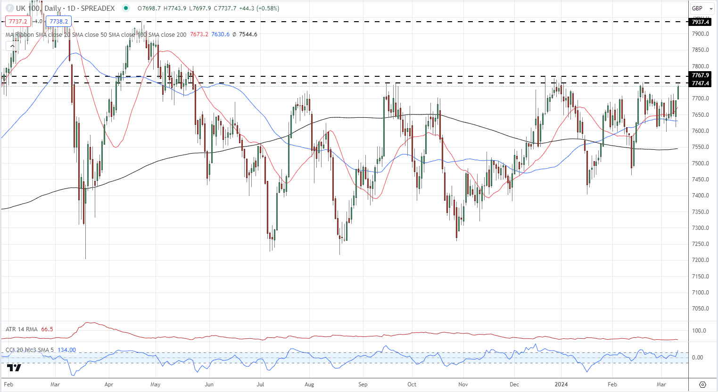Click the 50 SMA value 7630.6
Screen dimensions: 718x392
point(221,34)
